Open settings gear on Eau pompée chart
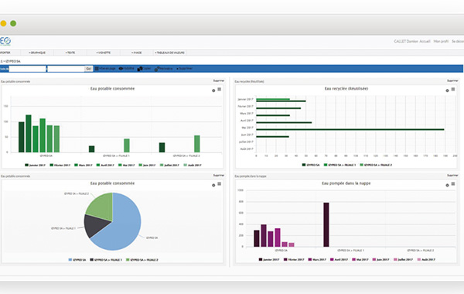464x294 pixels. [x=447, y=186]
